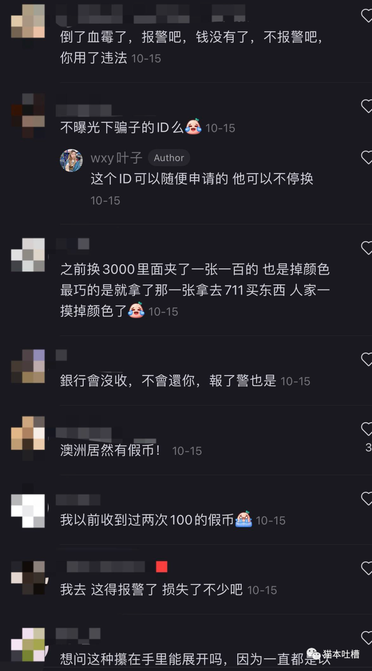Open wxy叶子 author profile picture
This screenshot has height=671, width=372.
[x=71, y=160]
